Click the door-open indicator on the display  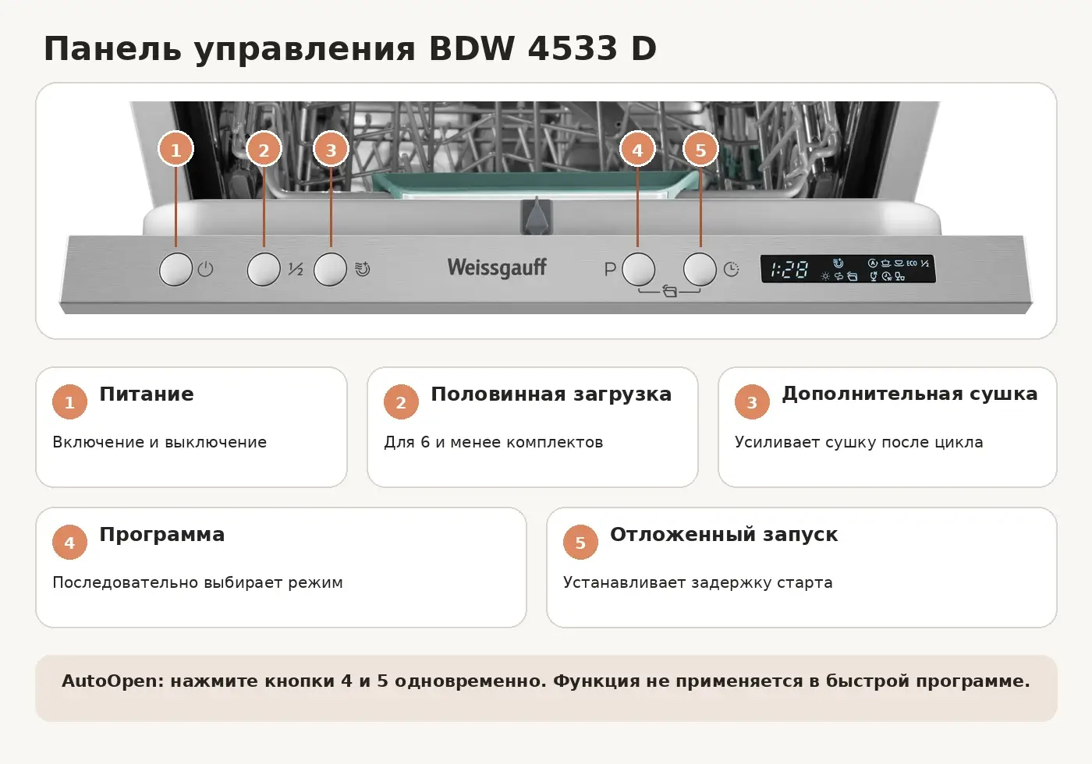(852, 277)
